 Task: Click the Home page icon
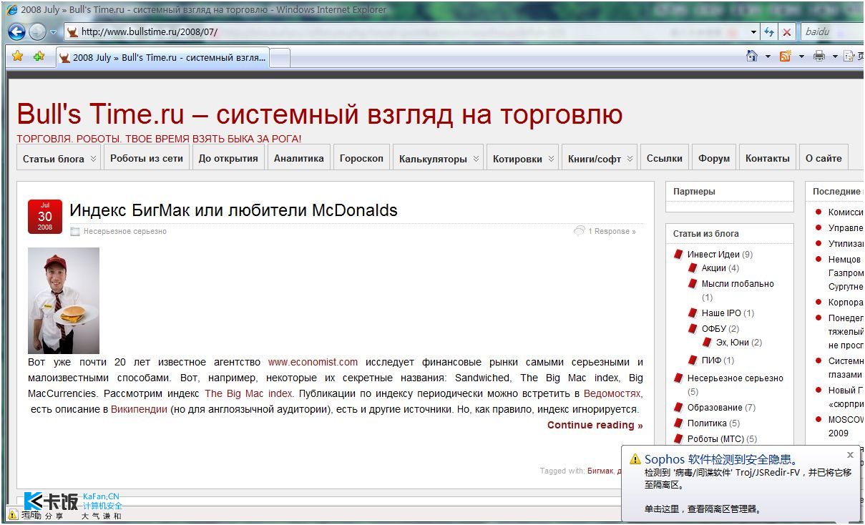pyautogui.click(x=751, y=56)
